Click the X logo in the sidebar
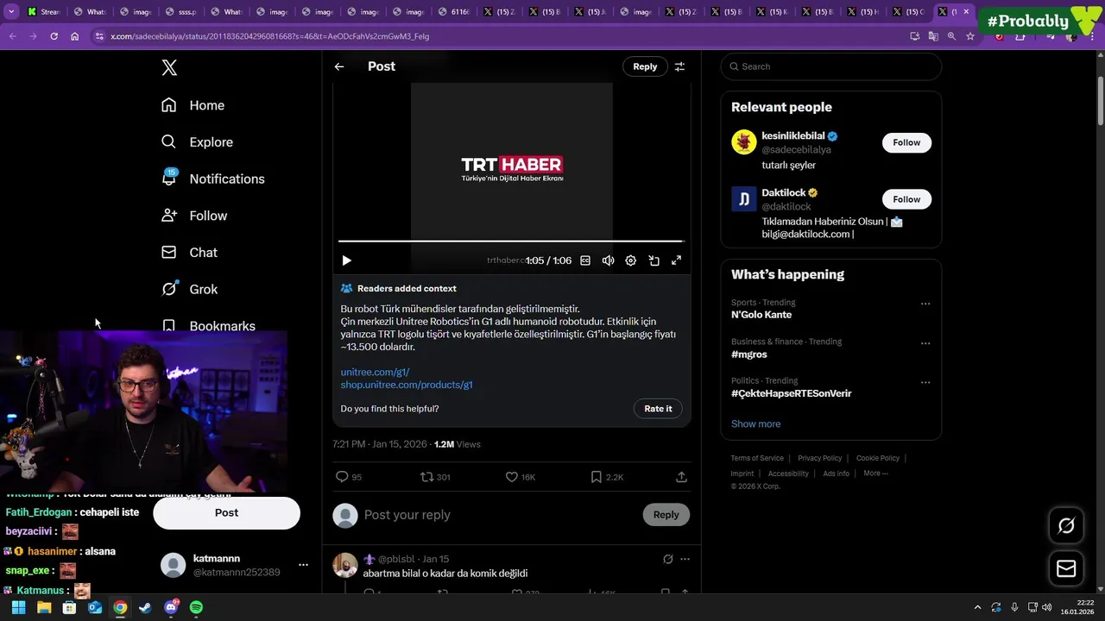 point(169,68)
